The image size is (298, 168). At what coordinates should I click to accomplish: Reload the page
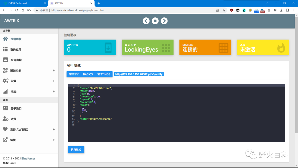17,10
